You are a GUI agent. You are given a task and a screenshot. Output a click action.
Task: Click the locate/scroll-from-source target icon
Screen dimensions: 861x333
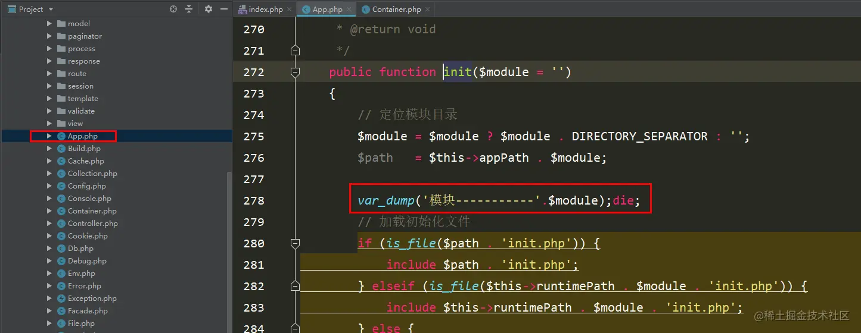coord(173,9)
